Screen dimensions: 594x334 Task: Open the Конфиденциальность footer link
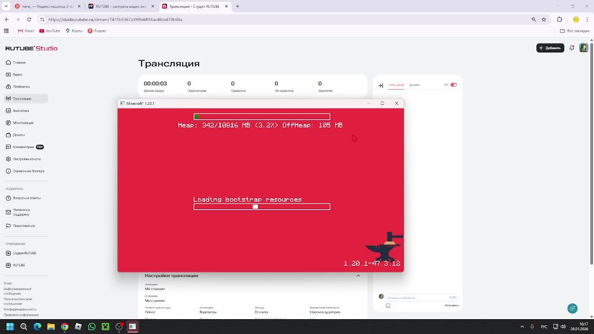[x=20, y=309]
